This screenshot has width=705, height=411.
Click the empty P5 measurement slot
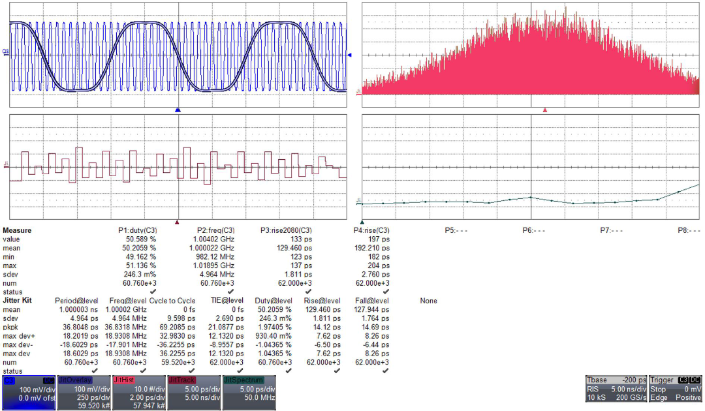454,230
